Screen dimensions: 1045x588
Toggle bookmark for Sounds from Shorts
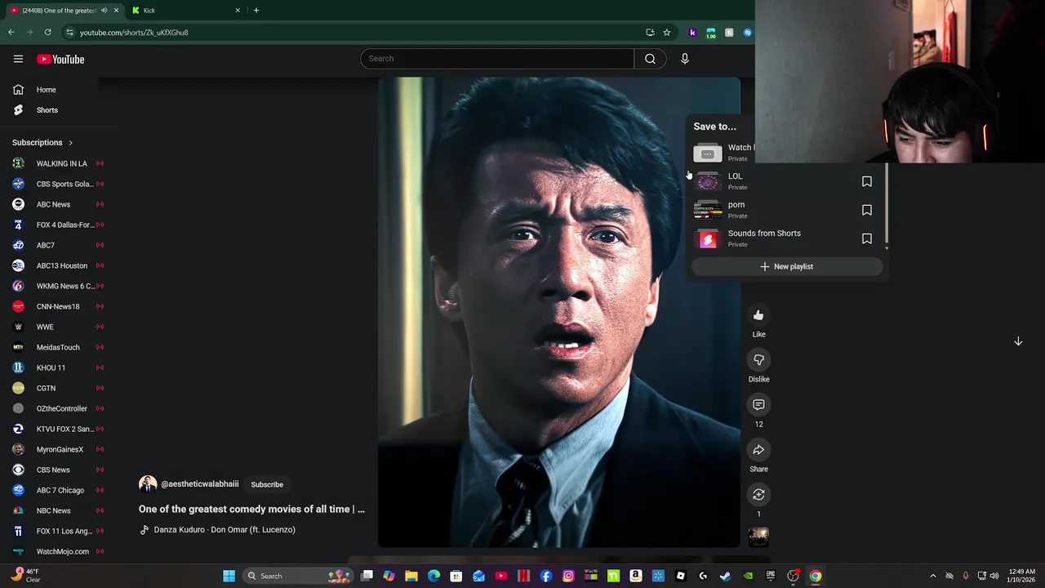867,238
